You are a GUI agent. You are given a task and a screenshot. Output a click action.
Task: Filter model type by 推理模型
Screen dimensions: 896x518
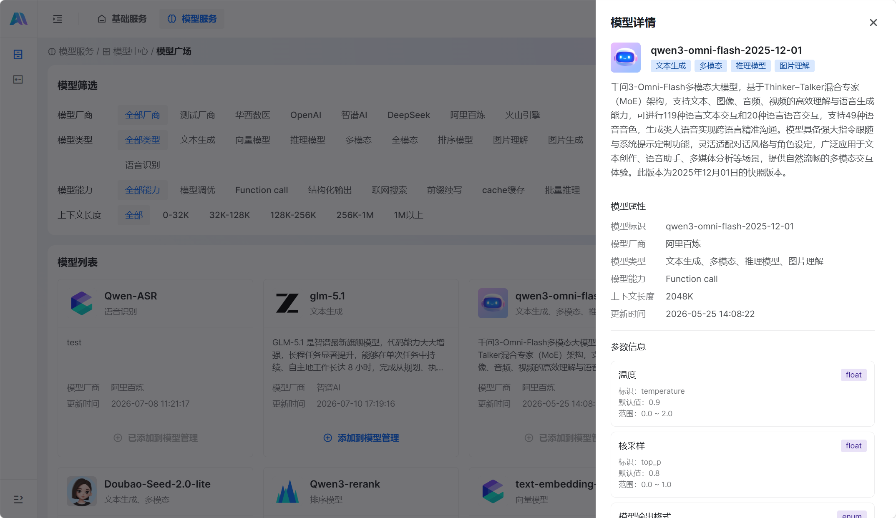pos(308,140)
